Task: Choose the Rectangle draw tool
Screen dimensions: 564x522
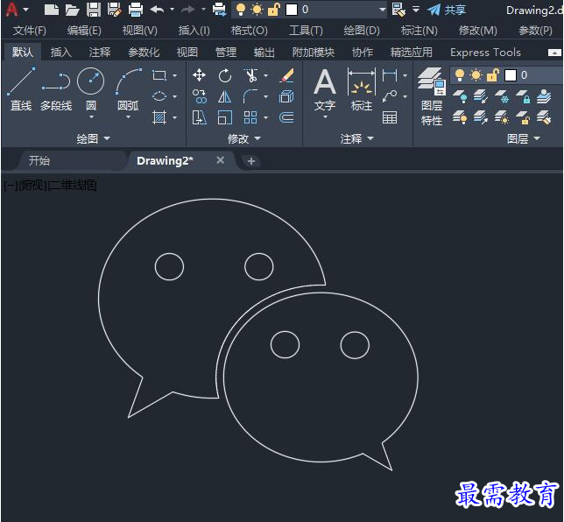Action: coord(159,75)
